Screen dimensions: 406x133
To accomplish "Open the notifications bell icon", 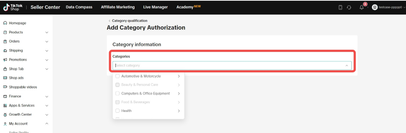I will point(362,8).
